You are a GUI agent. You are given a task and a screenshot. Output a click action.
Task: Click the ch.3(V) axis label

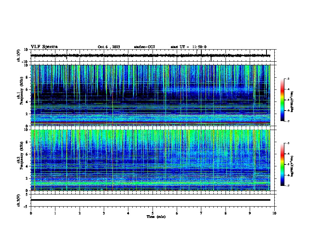pyautogui.click(x=19, y=200)
